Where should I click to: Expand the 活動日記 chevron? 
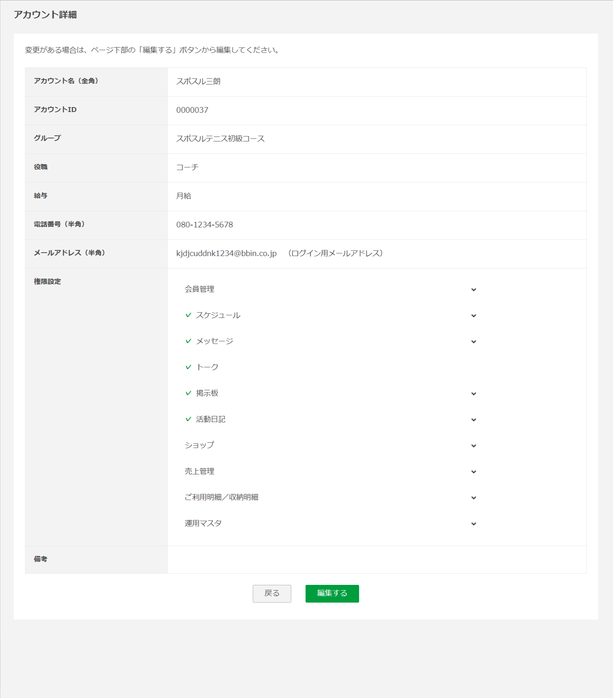(474, 420)
